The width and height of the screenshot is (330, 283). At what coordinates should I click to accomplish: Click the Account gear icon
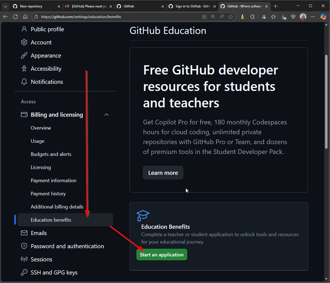point(24,42)
